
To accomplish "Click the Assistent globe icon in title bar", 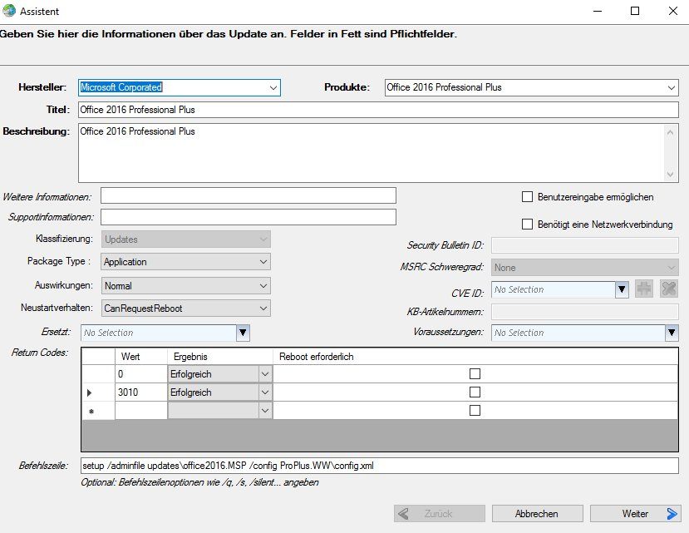I will click(9, 11).
